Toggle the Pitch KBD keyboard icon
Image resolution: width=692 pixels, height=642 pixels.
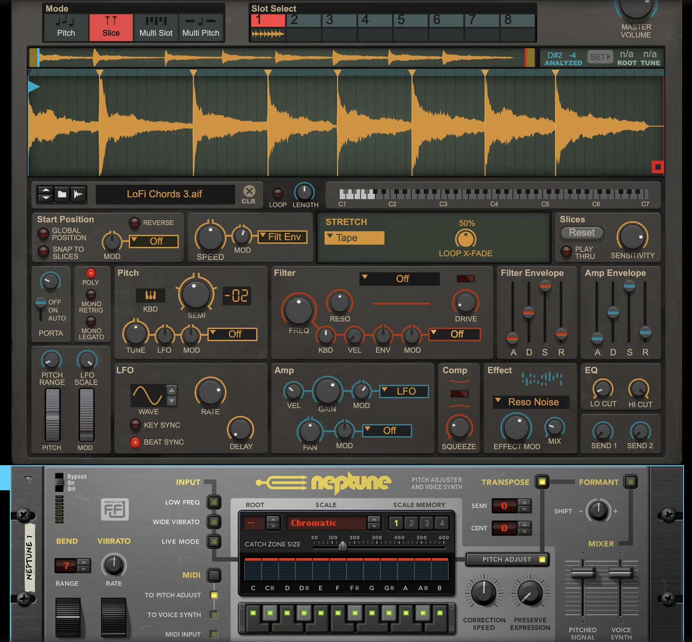(150, 295)
